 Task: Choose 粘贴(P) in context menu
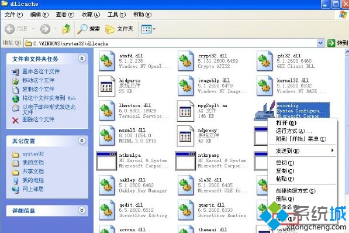tap(302, 179)
